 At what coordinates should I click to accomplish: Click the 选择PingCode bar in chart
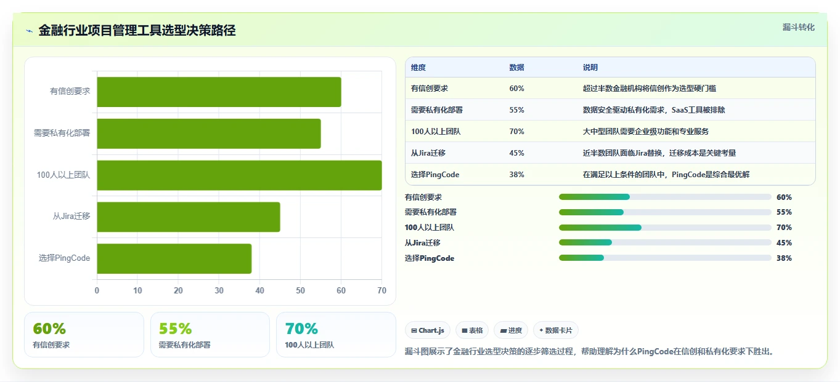(x=174, y=258)
